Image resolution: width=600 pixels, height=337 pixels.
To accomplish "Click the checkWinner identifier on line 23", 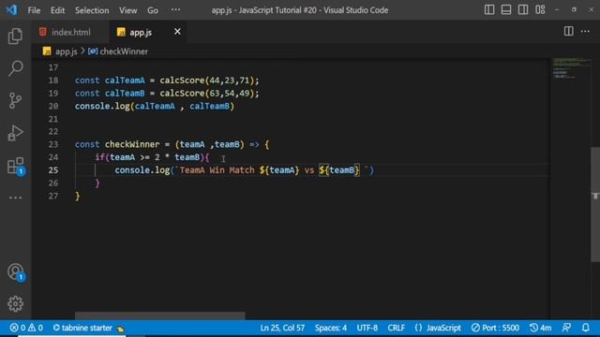I will pos(132,144).
